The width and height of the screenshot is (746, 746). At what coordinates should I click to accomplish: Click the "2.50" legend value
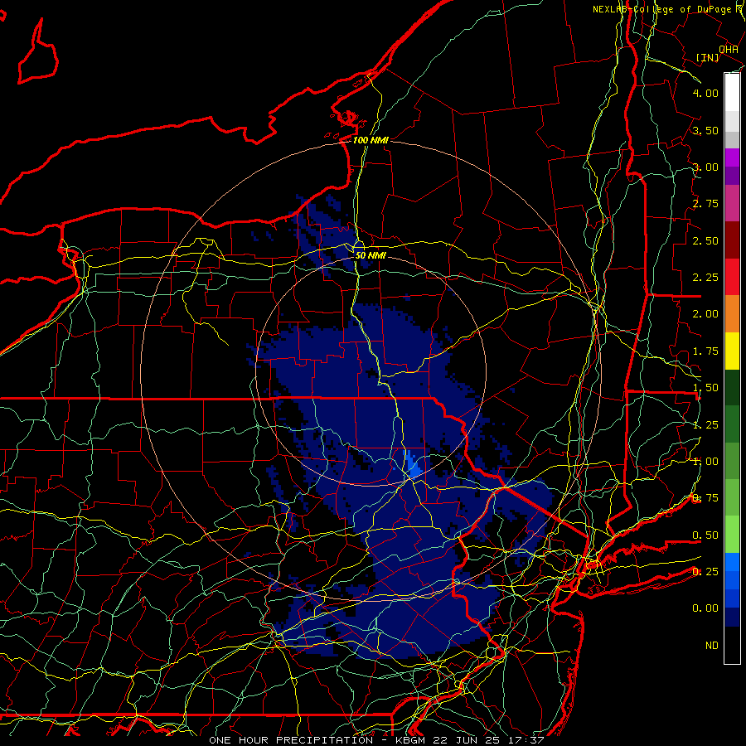point(705,240)
